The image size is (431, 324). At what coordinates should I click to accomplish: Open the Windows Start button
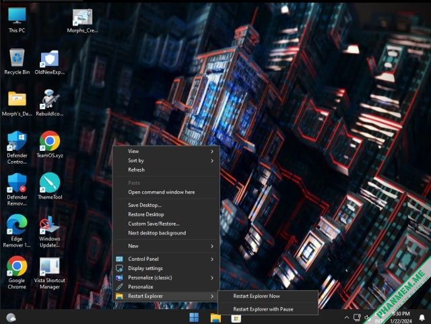pyautogui.click(x=194, y=317)
